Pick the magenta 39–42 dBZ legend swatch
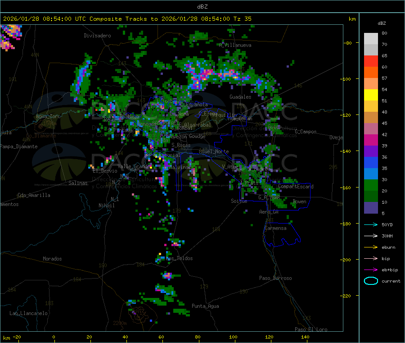This screenshot has width=405, height=343. tap(371, 140)
